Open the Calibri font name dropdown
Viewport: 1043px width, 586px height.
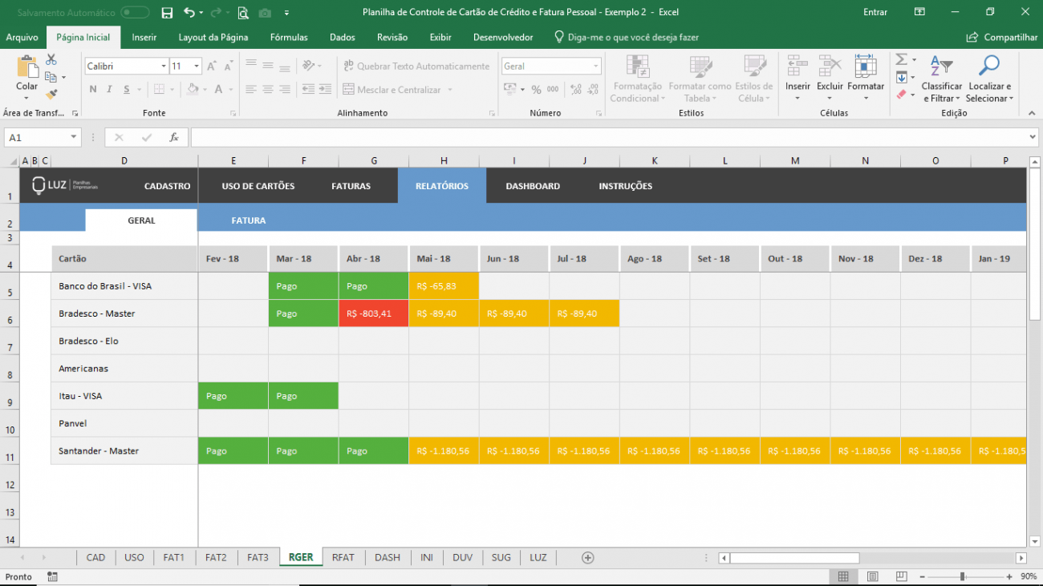coord(164,67)
